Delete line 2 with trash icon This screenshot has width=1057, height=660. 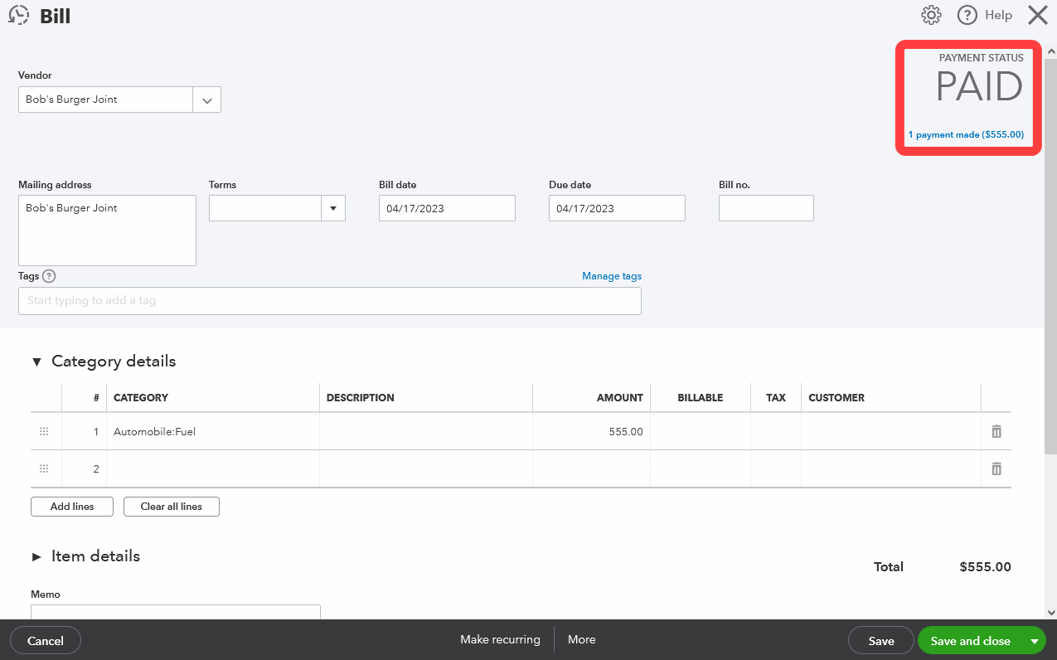(x=996, y=468)
